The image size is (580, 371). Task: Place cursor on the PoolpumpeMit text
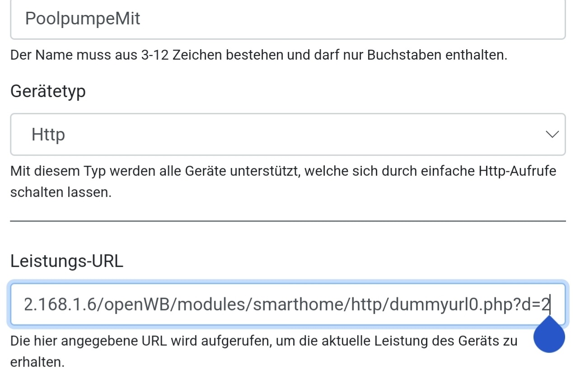pyautogui.click(x=83, y=19)
